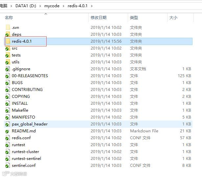This screenshot has width=202, height=178.
Task: Select the MANIFESTO file name
Action: point(23,117)
